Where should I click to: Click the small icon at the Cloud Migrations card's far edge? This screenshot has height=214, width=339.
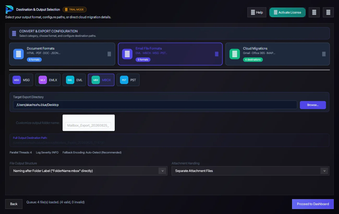click(324, 54)
